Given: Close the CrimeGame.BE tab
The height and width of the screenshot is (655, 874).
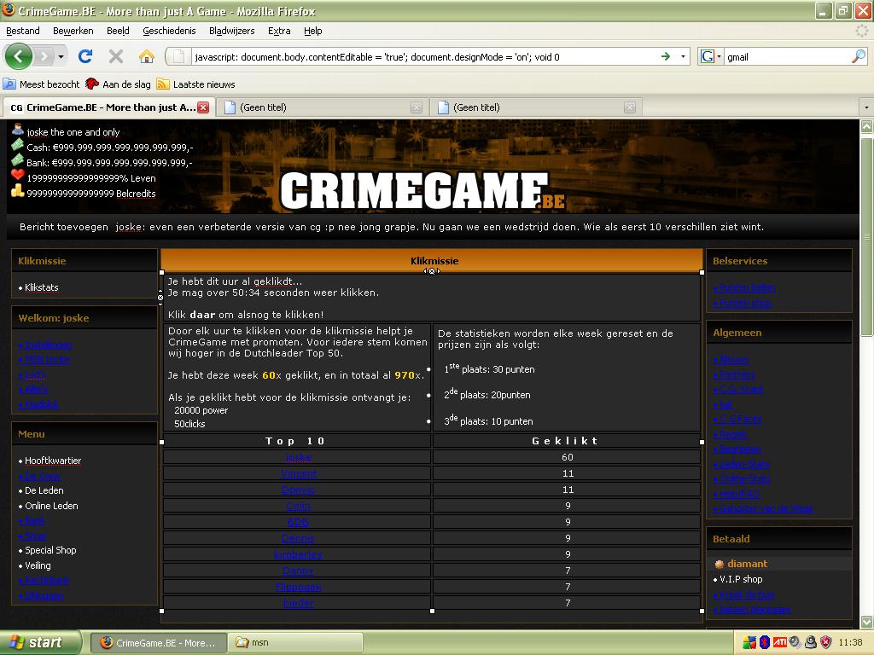Looking at the screenshot, I should [x=203, y=107].
